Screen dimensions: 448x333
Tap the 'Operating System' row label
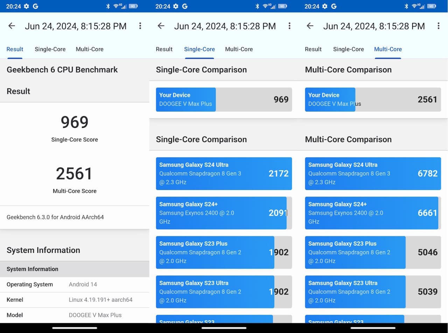point(30,284)
